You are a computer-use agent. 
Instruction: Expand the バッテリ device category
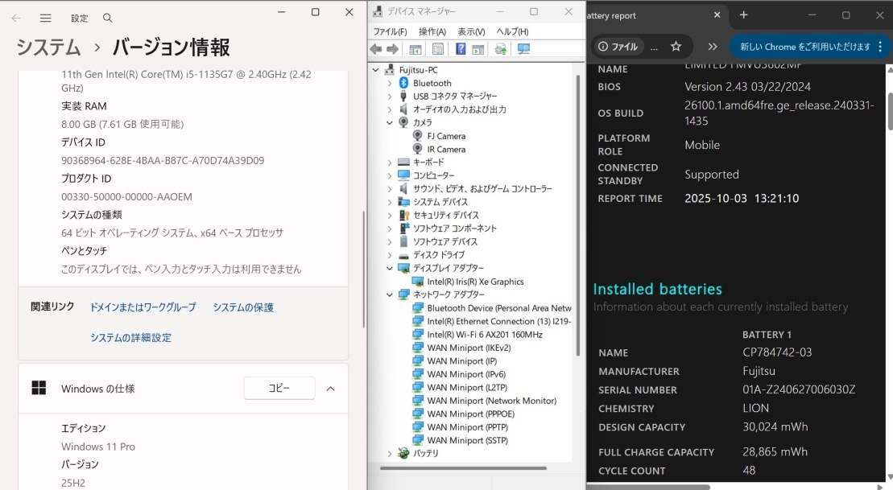[x=389, y=453]
